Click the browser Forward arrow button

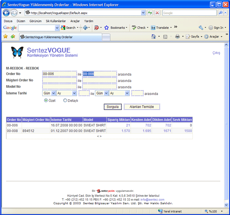coord(14,13)
